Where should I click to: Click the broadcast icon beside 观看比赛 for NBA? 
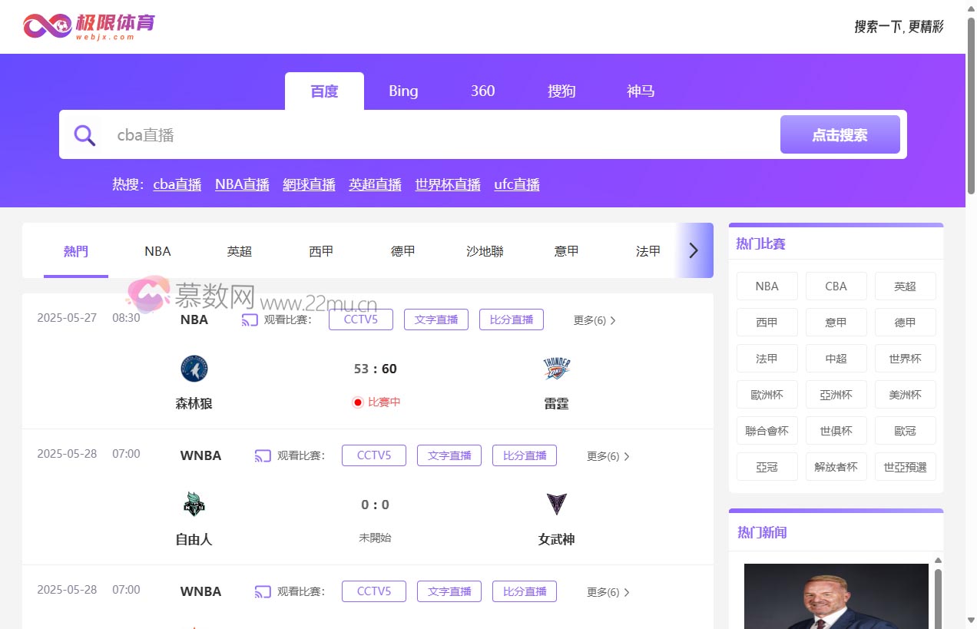(x=250, y=319)
